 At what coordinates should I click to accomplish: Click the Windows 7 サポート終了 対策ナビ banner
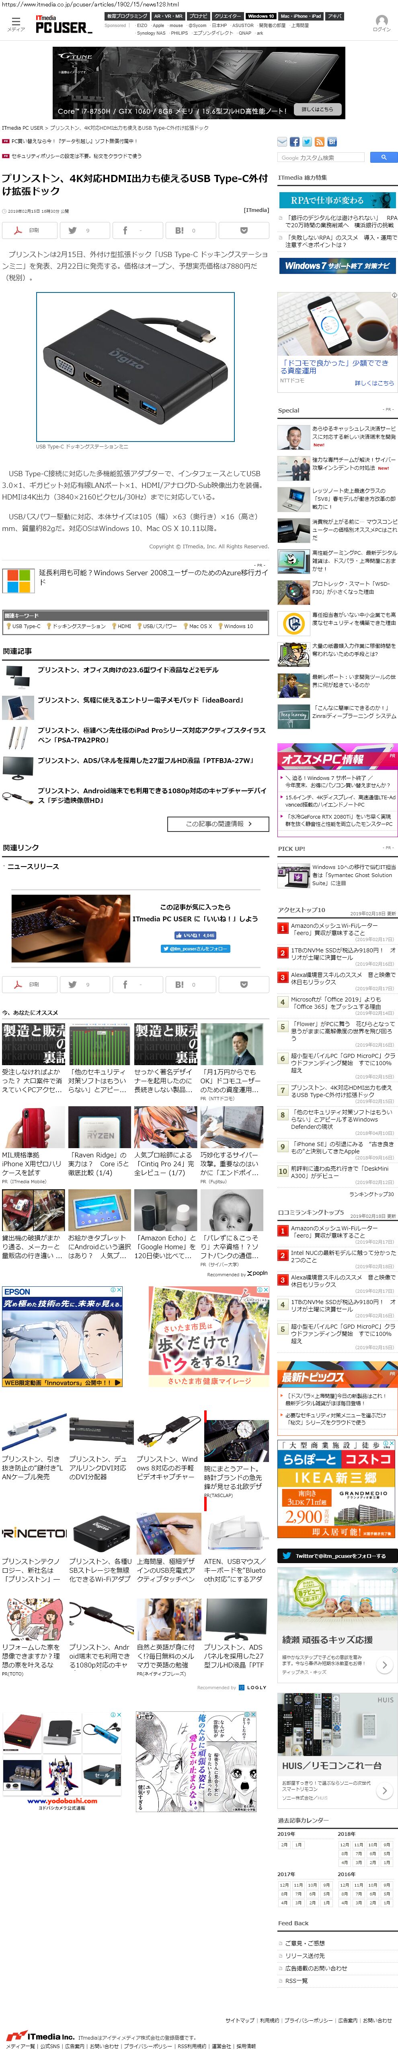[x=336, y=266]
